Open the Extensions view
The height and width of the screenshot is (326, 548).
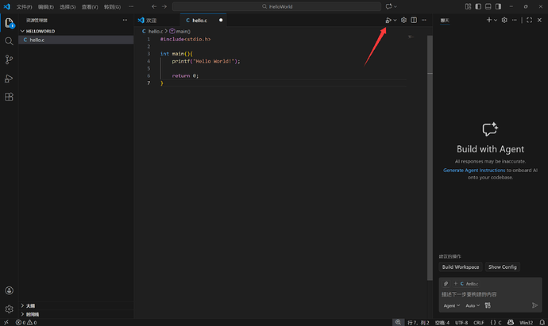pos(9,97)
